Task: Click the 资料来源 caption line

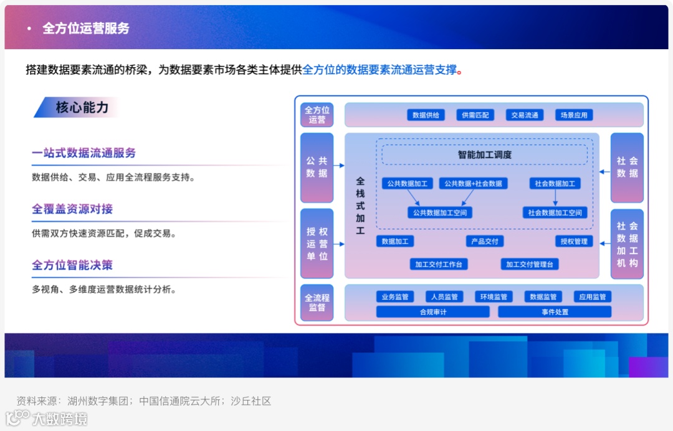Action: [144, 401]
